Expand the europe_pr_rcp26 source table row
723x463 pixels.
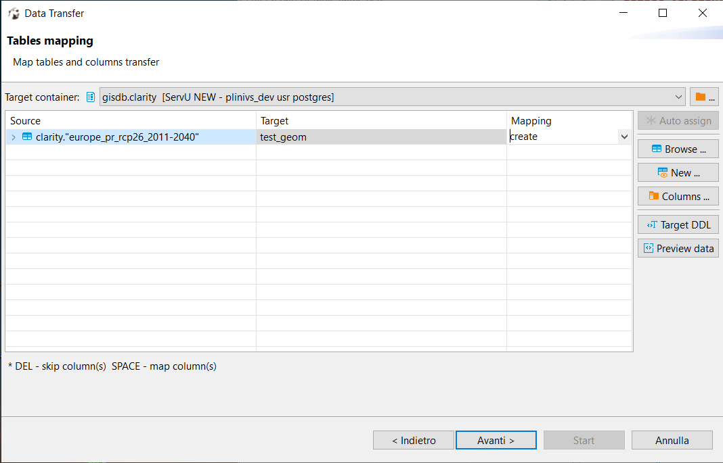point(13,136)
